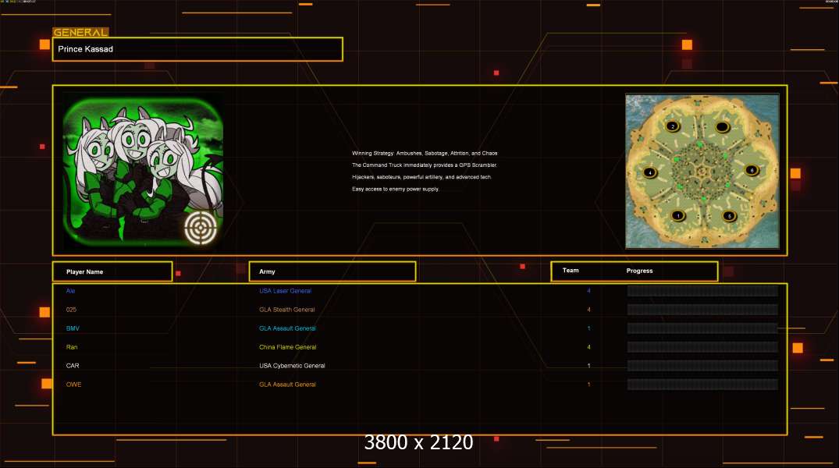This screenshot has width=839, height=468.
Task: Click the center of the minimap preview
Action: coord(702,171)
